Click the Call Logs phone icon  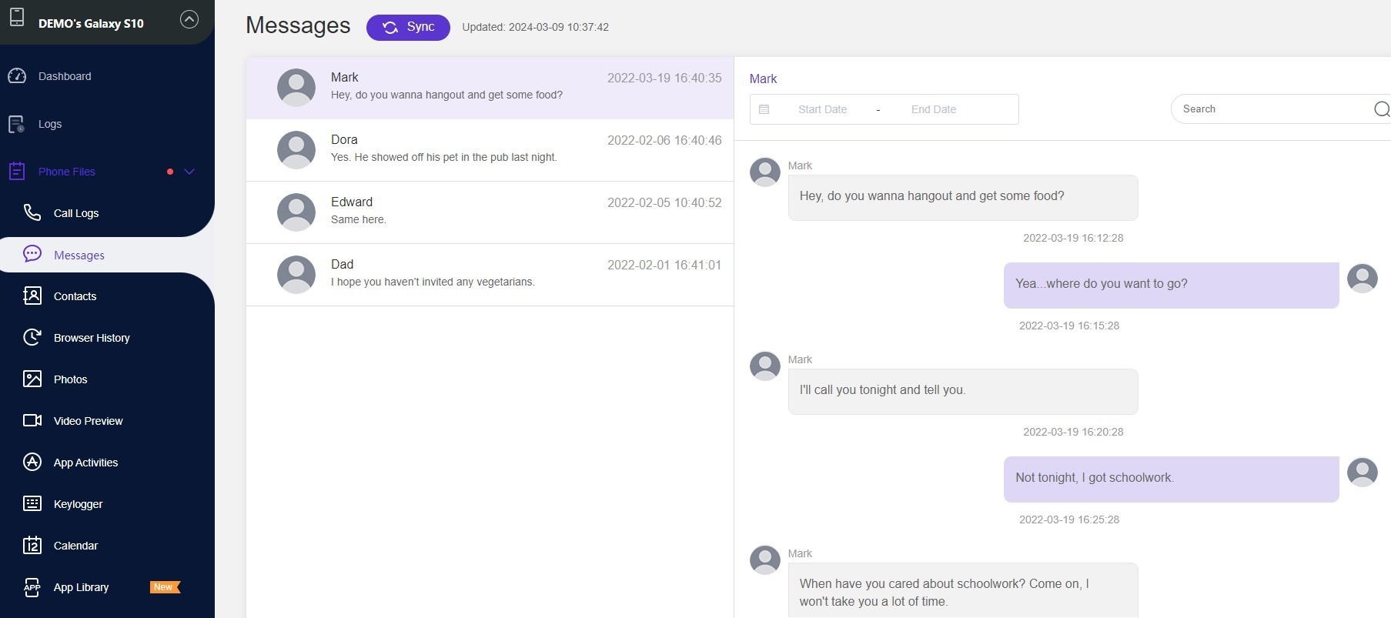click(32, 212)
